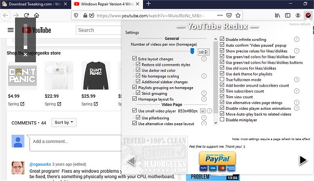Close the Windows Repair Version 4 tab
The width and height of the screenshot is (314, 181).
tap(138, 4)
